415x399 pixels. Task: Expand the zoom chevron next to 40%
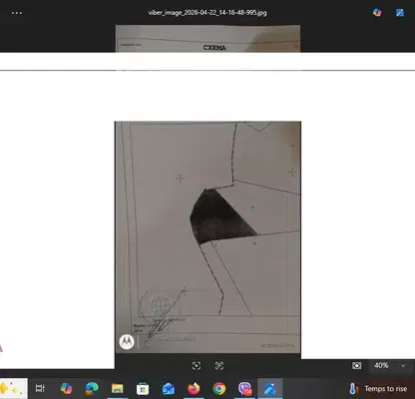click(x=403, y=365)
